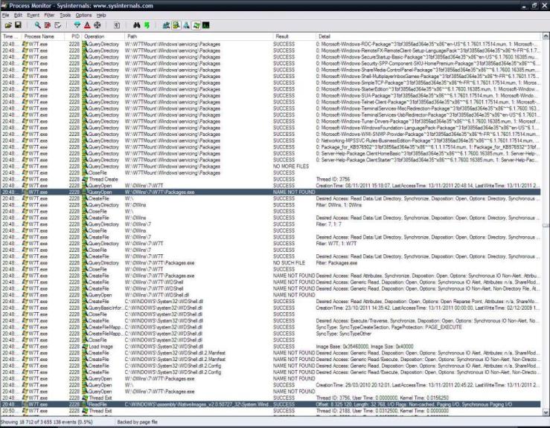Click the PAGE_EXECUTE SyncTypeCreateSection detail

point(389,328)
